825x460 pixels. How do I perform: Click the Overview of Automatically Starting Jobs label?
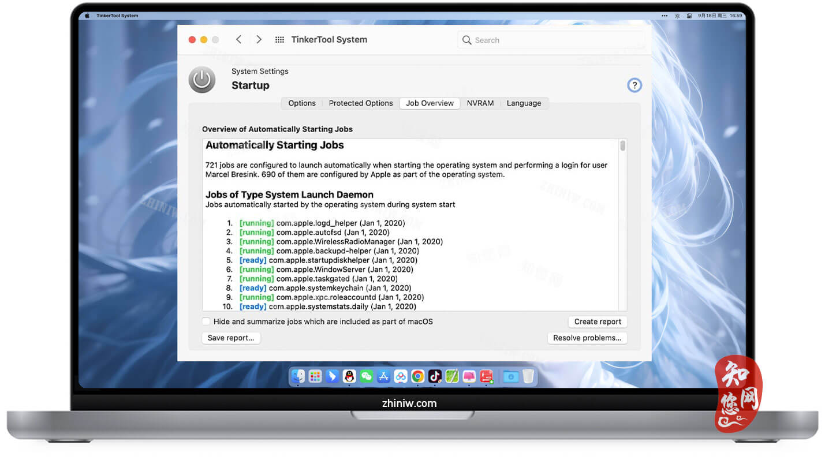tap(277, 129)
